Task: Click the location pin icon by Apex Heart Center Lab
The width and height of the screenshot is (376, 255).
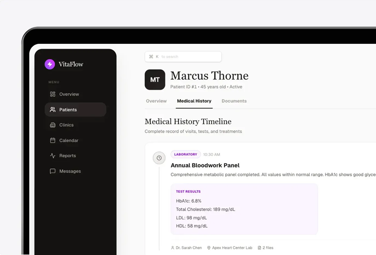Action: coord(209,248)
